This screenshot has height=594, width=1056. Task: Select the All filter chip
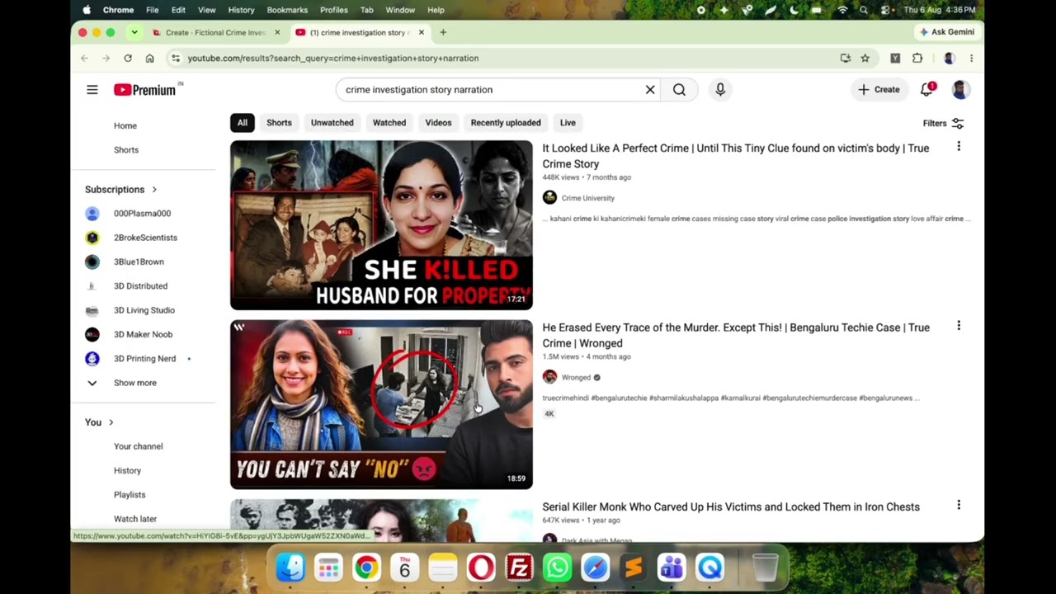(242, 123)
